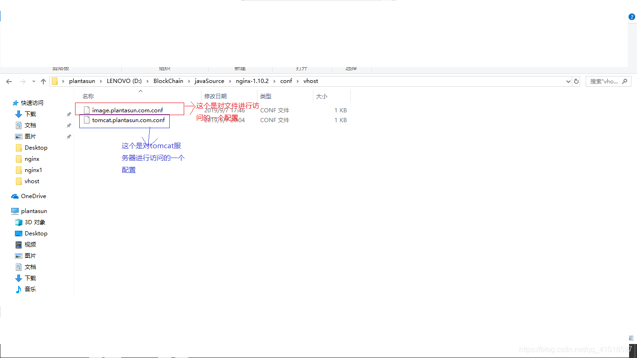Expand the chevron after LENOVO (D:) in breadcrumb

tap(148, 81)
